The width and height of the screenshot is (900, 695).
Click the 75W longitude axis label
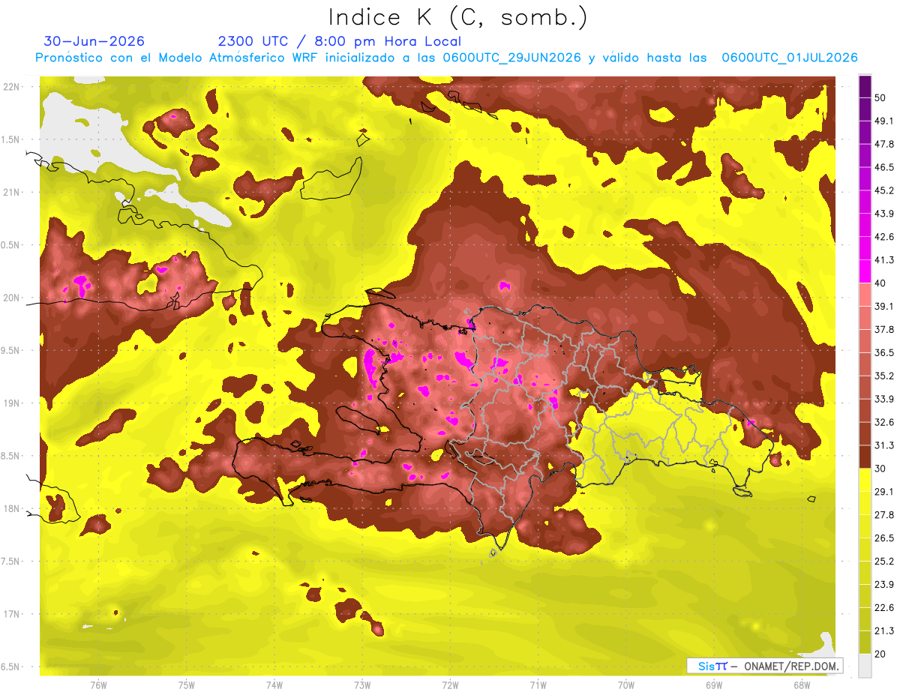tap(187, 685)
